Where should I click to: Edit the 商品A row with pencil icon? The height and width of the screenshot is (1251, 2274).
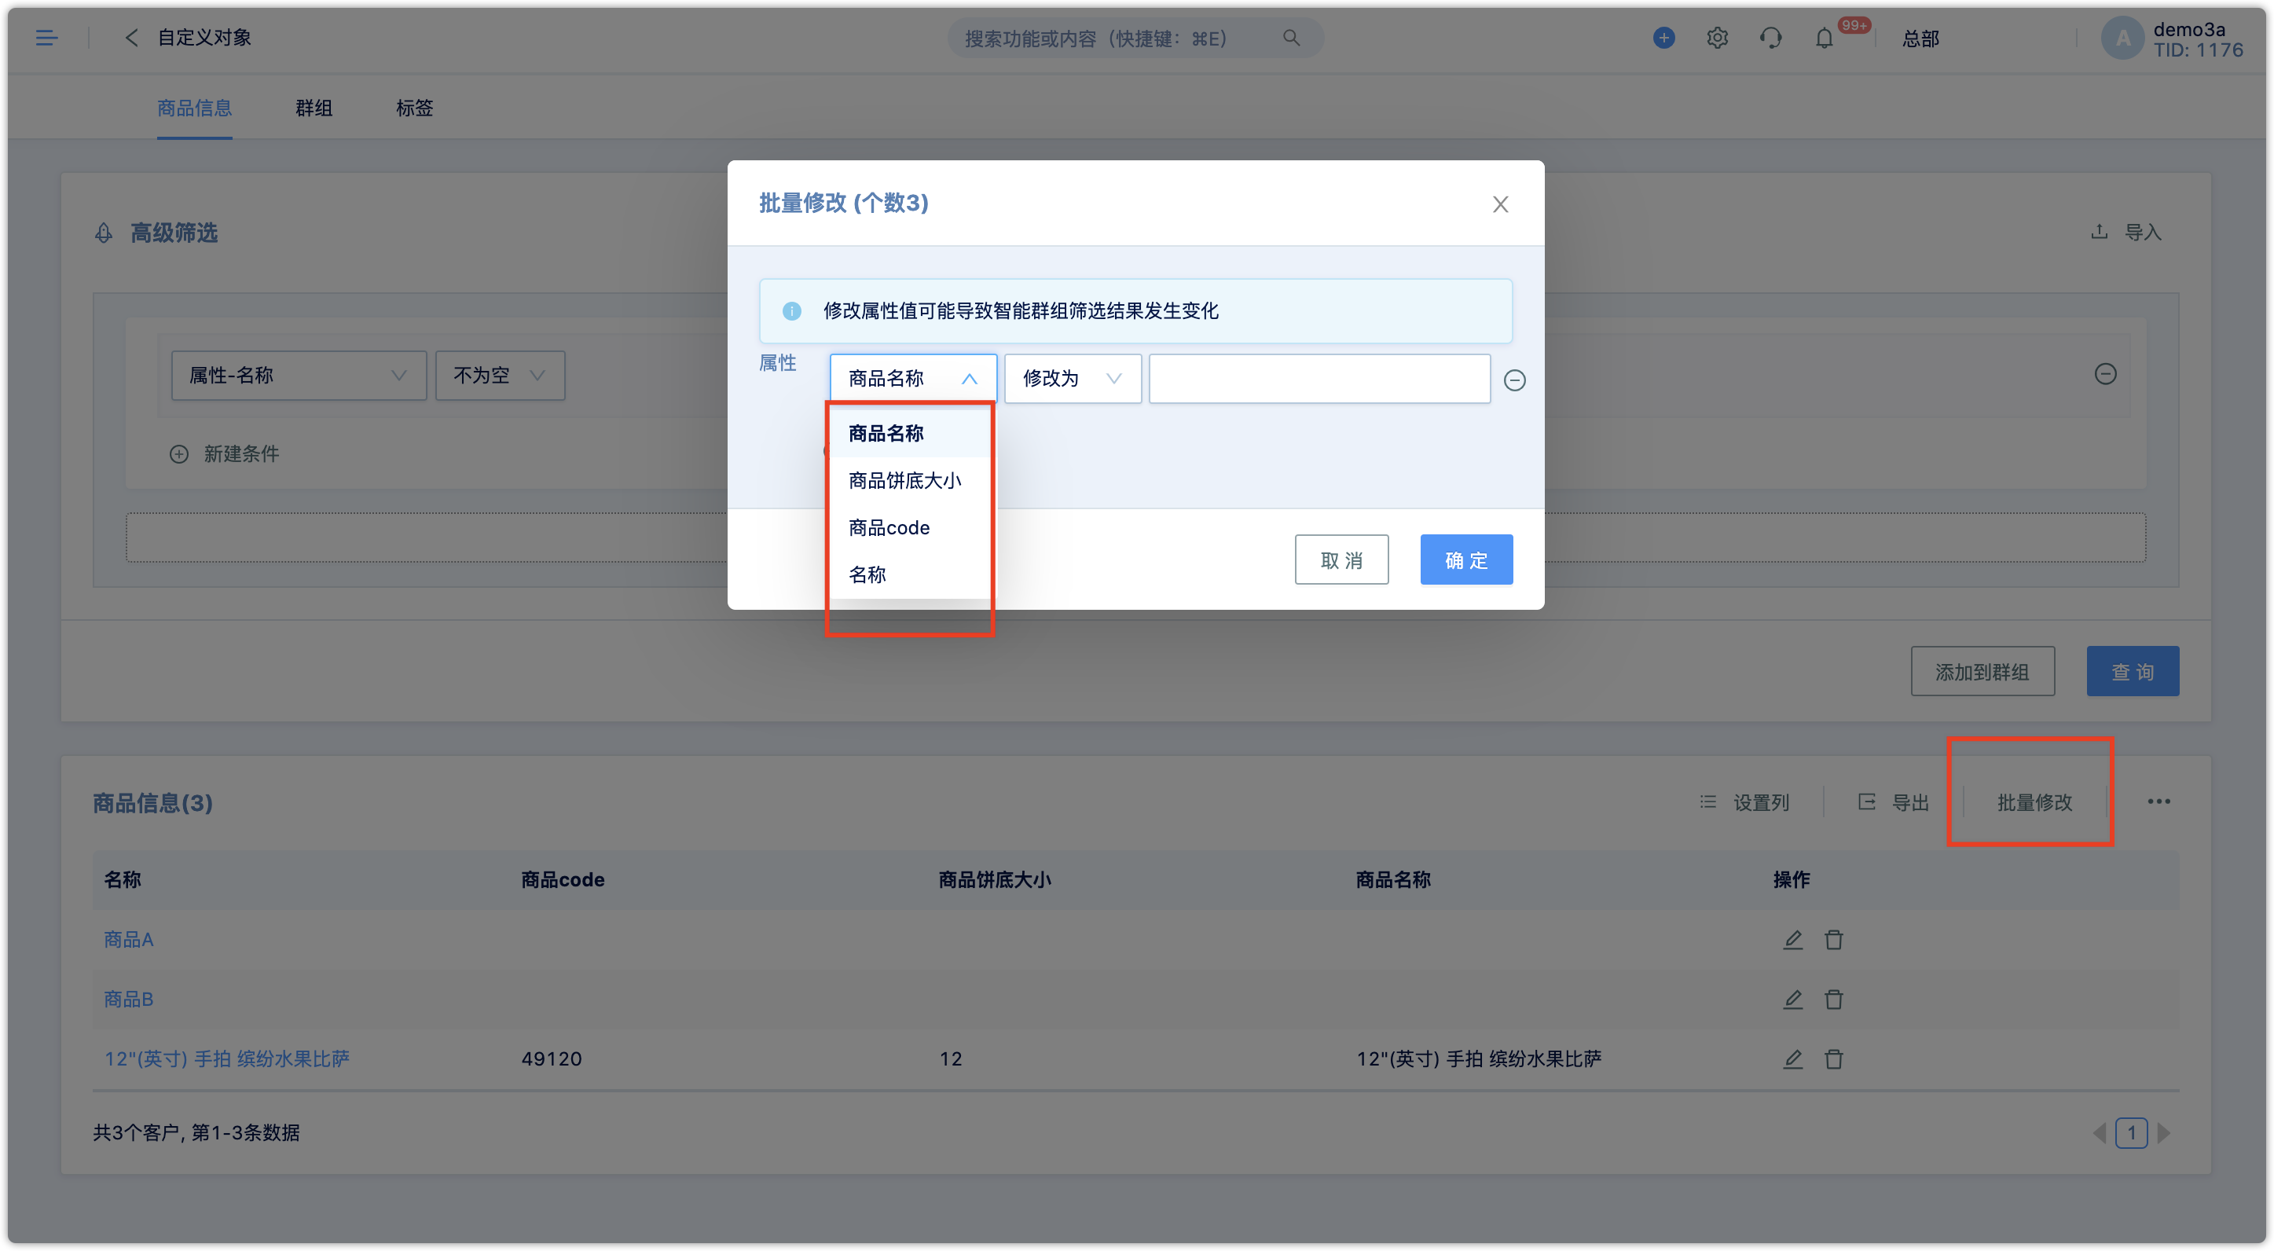tap(1793, 939)
